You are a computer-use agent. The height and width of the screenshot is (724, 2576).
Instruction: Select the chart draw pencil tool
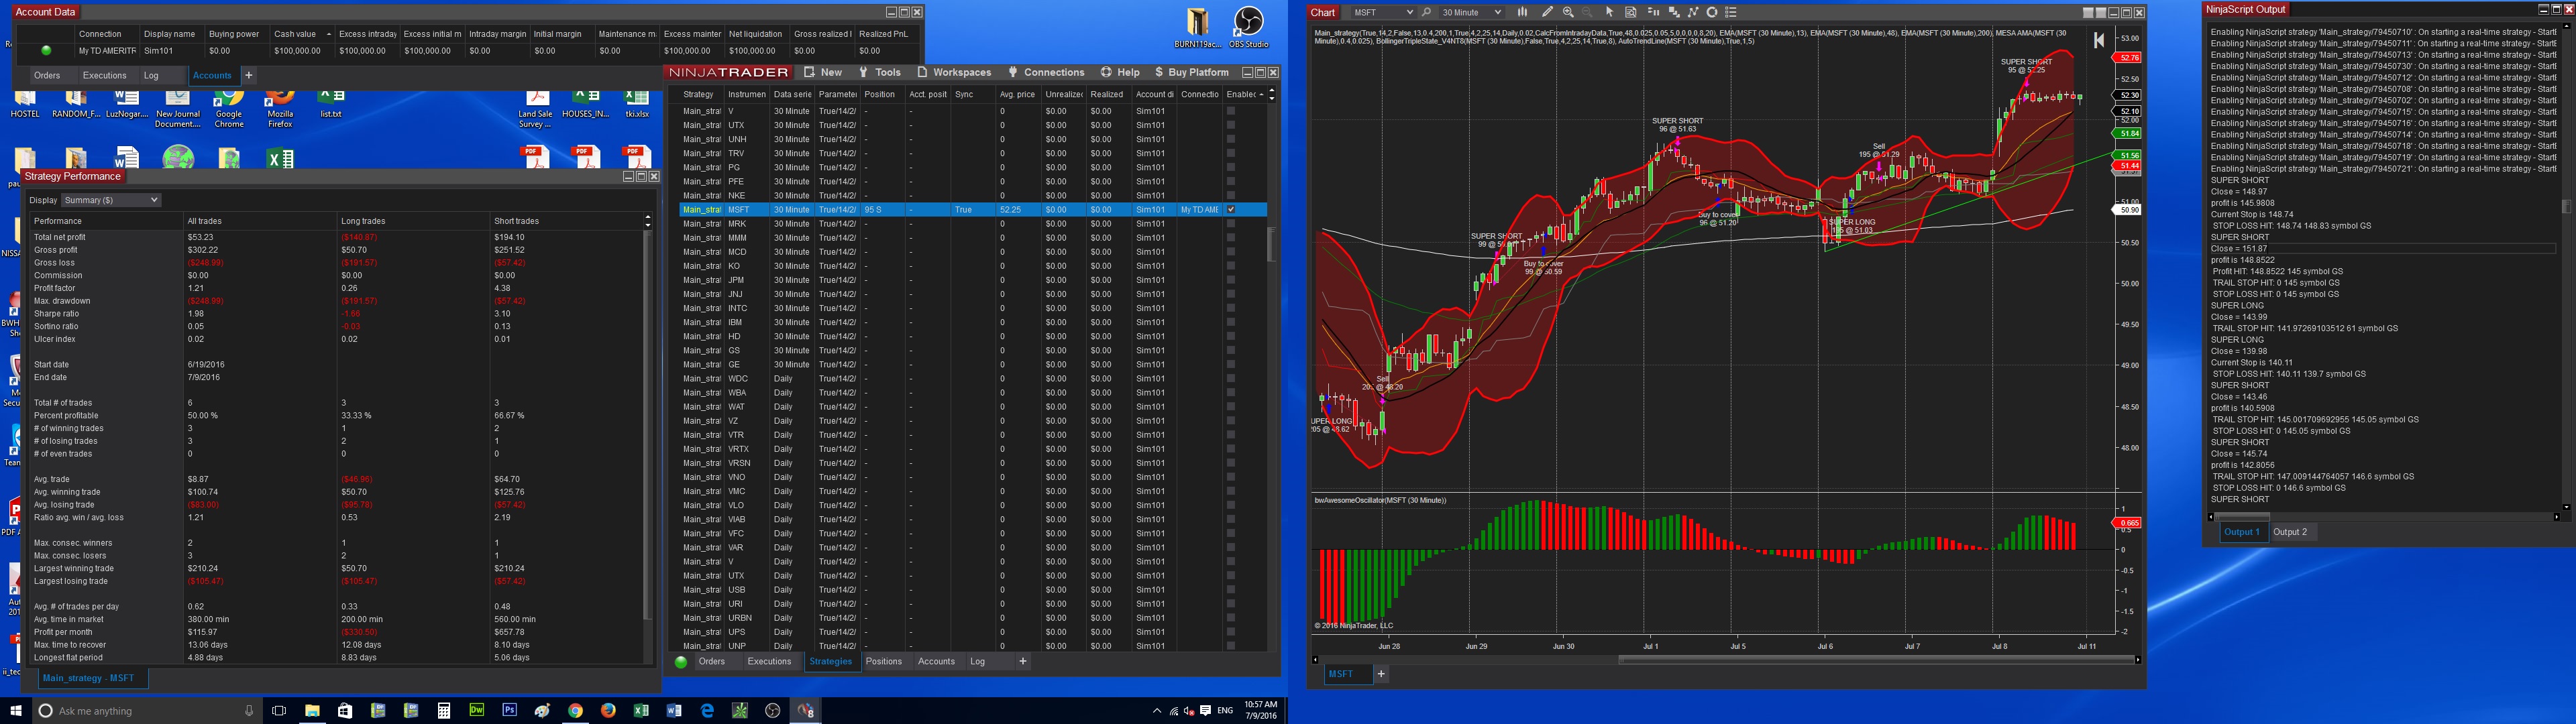pos(1548,12)
